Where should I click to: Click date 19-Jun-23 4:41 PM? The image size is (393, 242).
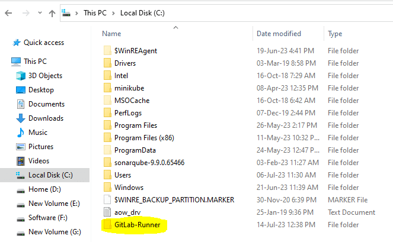click(285, 51)
